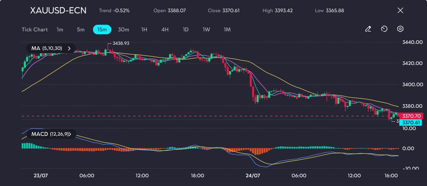
Task: Choose the 1M monthly timeframe
Action: pos(227,30)
